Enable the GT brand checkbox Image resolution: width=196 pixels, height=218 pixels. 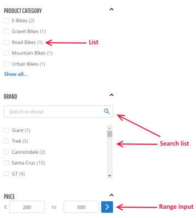[x=7, y=173]
